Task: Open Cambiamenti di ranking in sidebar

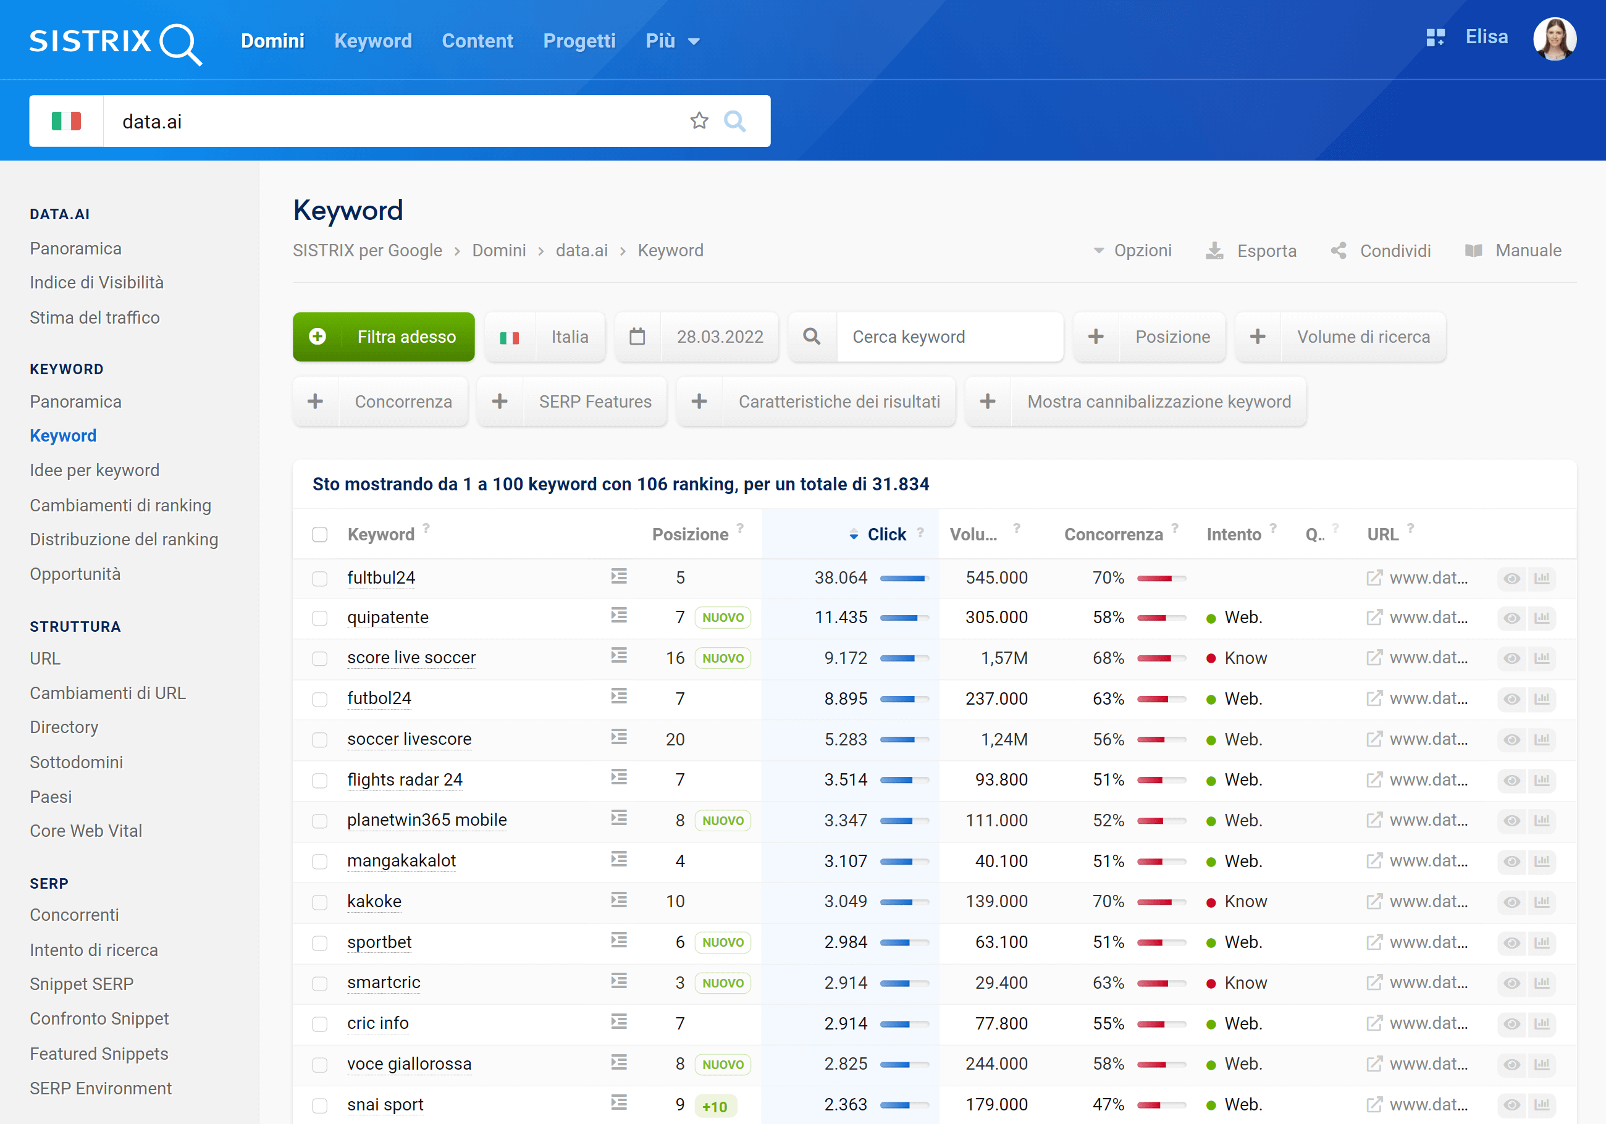Action: click(120, 505)
